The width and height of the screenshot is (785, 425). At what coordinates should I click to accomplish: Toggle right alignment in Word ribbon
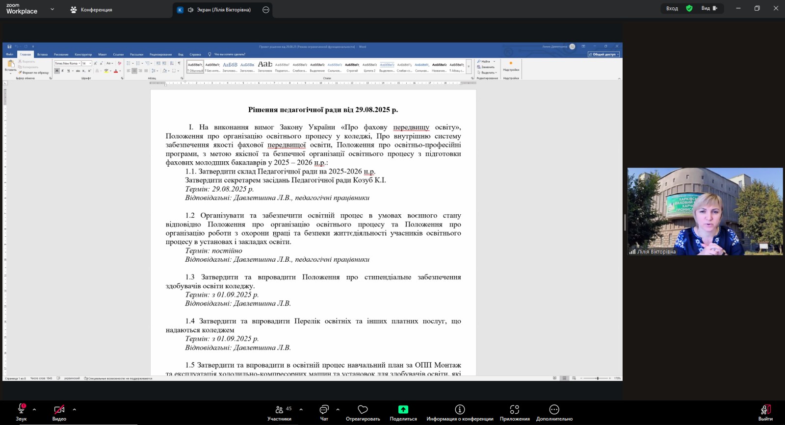[x=140, y=71]
